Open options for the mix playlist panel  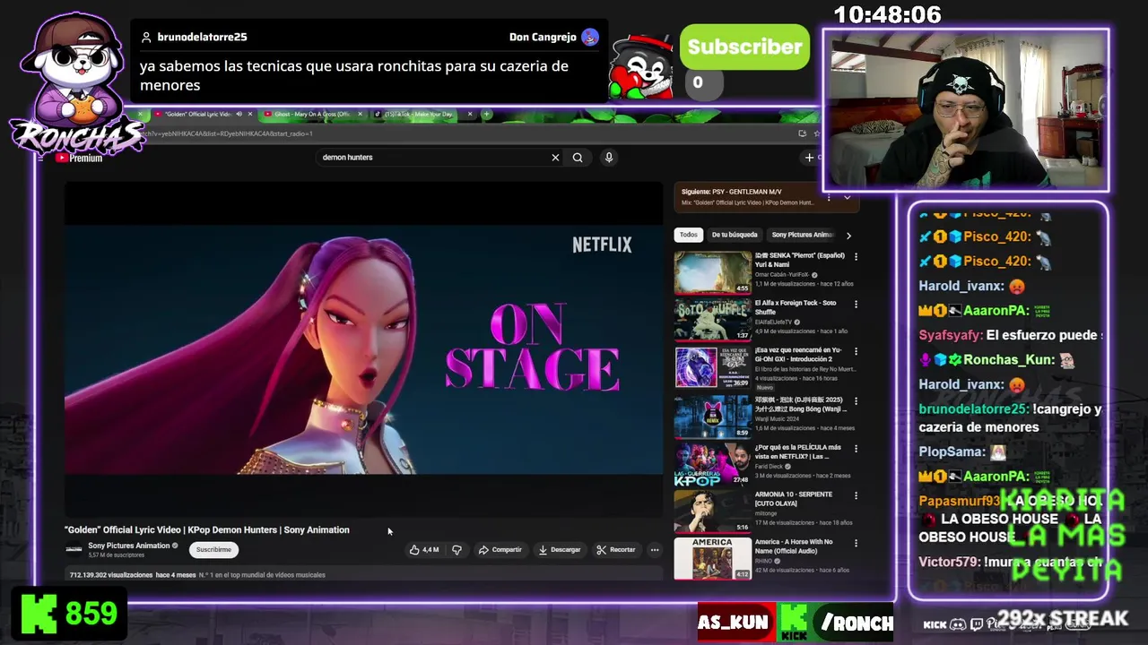coord(829,197)
